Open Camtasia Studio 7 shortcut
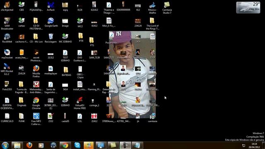Image resolution: width=265 pixels, height=149 pixels. pyautogui.click(x=167, y=8)
